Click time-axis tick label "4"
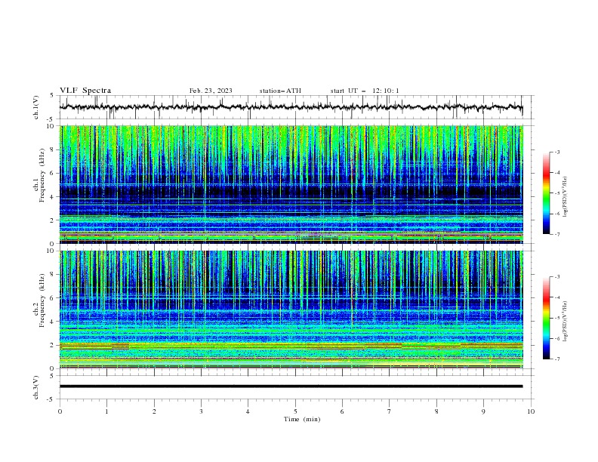 pyautogui.click(x=248, y=411)
